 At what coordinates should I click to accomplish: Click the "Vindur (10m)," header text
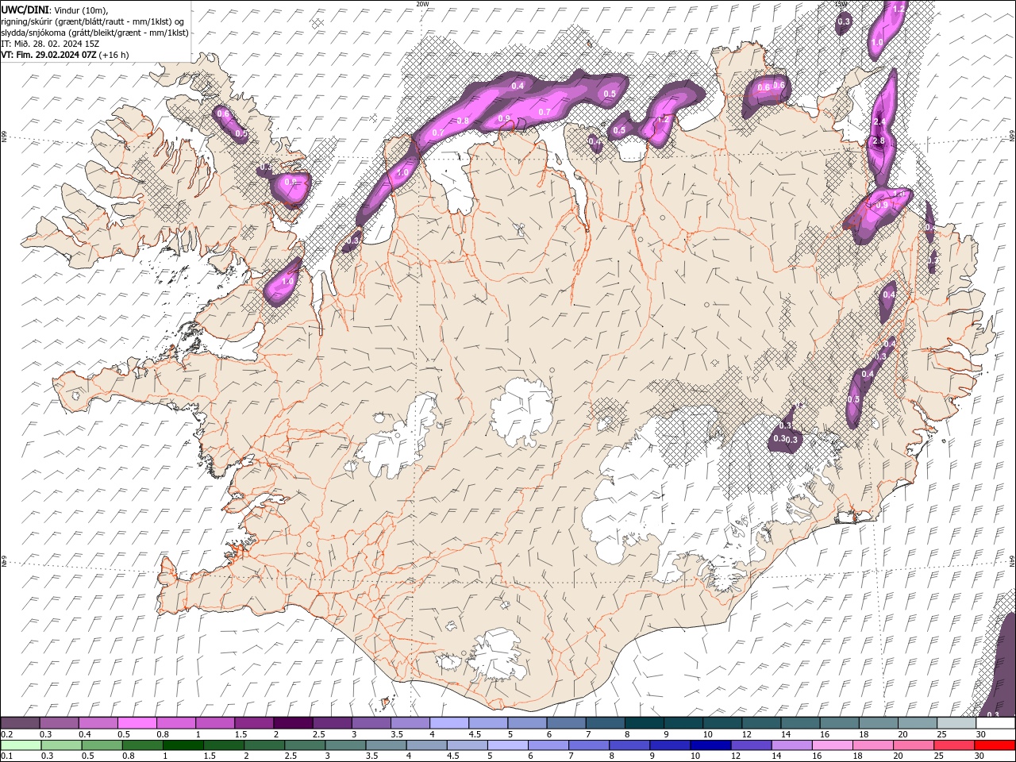[82, 10]
